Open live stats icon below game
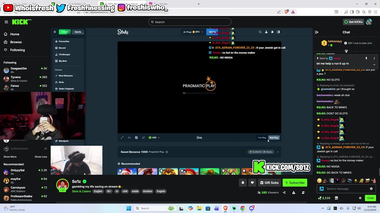The image size is (380, 213). click(136, 138)
